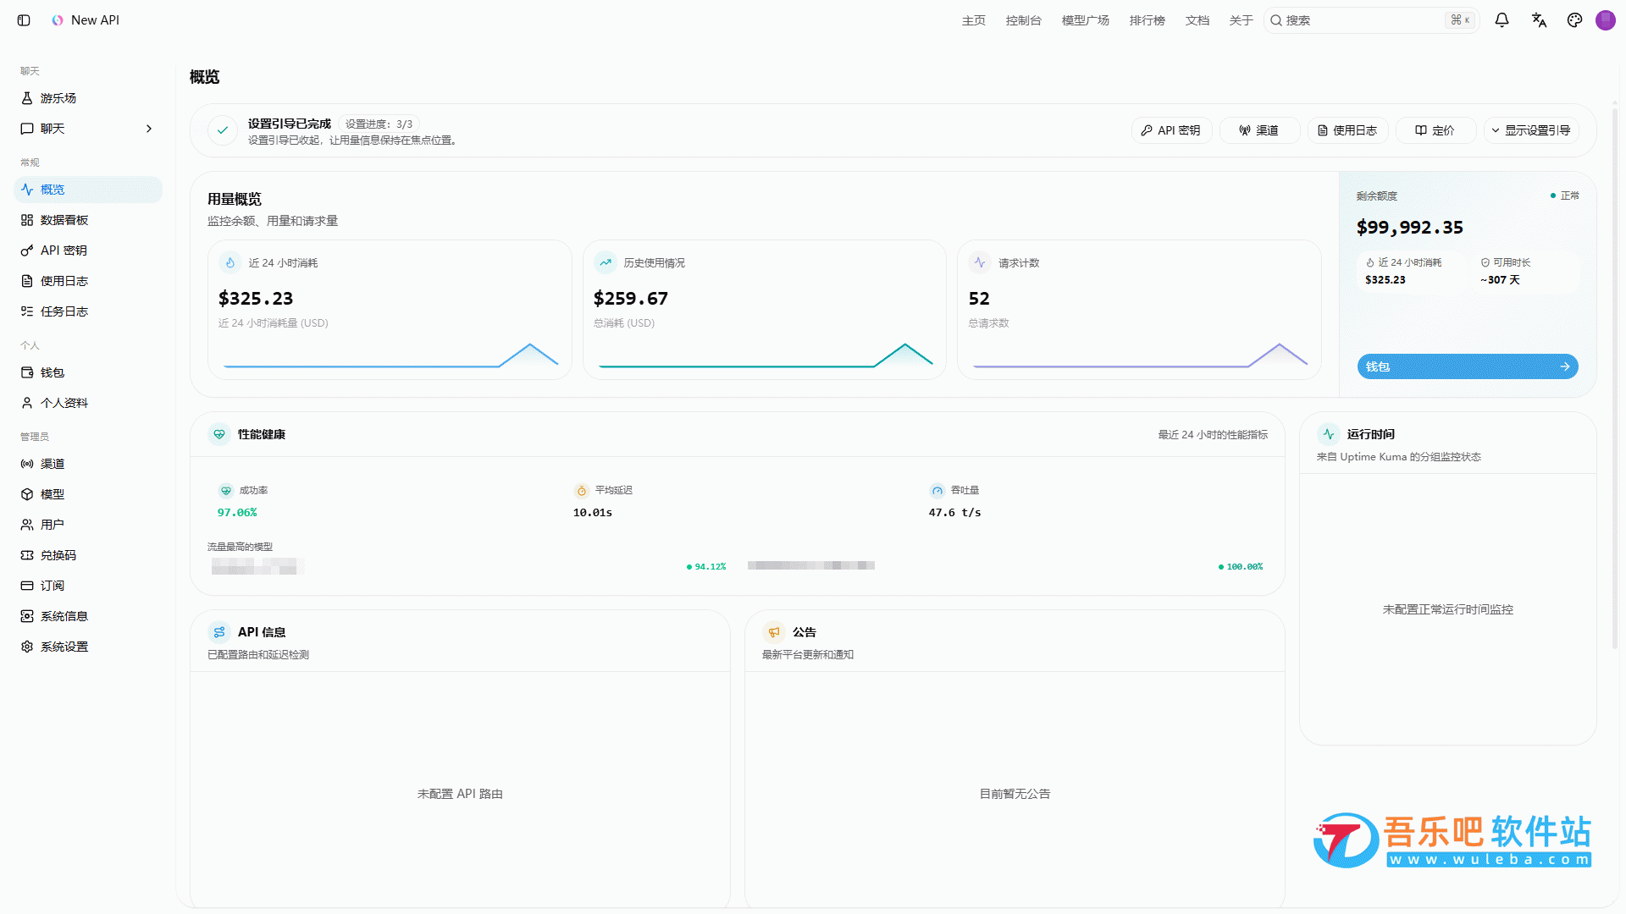The image size is (1626, 914).
Task: Click the 性能健康 heart icon
Action: [x=219, y=434]
